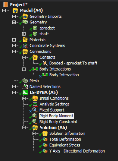This screenshot has height=161, width=118.
Task: Click the Mesh icon in the tree
Action: [x=25, y=81]
